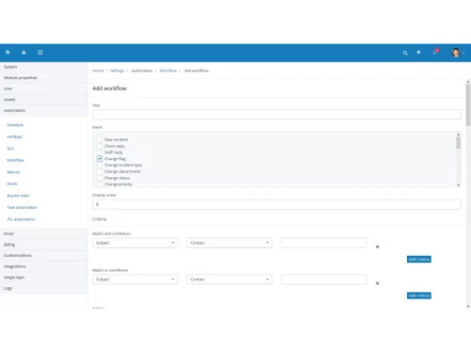Open the user profile icon in top bar
Viewport: 471px width, 353px height.
(x=24, y=52)
